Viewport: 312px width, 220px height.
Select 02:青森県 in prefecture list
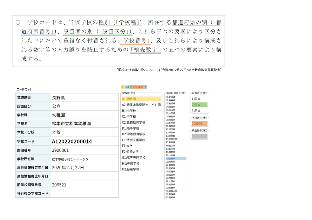click(170, 100)
